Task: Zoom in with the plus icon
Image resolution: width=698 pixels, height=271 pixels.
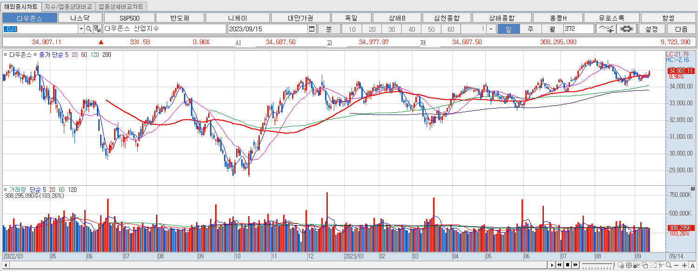Action: click(684, 265)
